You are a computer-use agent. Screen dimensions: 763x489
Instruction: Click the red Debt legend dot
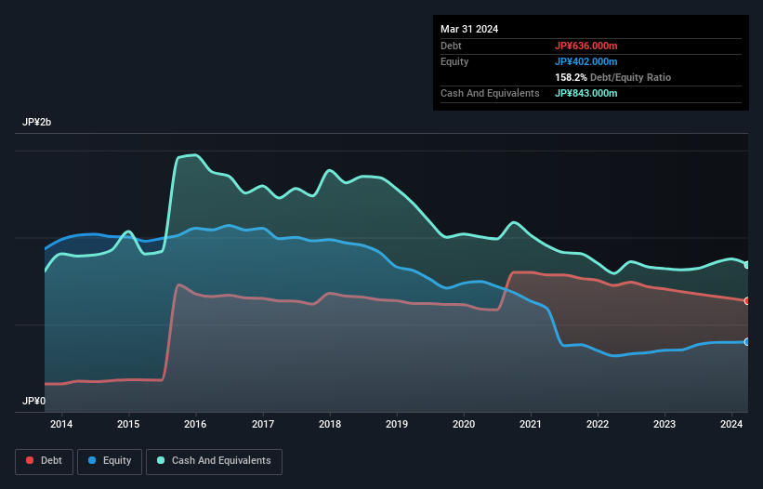click(30, 460)
